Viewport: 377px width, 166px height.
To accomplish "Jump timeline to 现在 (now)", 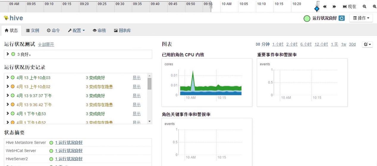I will tap(349, 7).
